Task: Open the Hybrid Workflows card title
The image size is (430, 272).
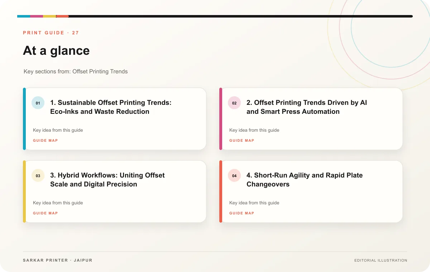Action: [x=107, y=180]
